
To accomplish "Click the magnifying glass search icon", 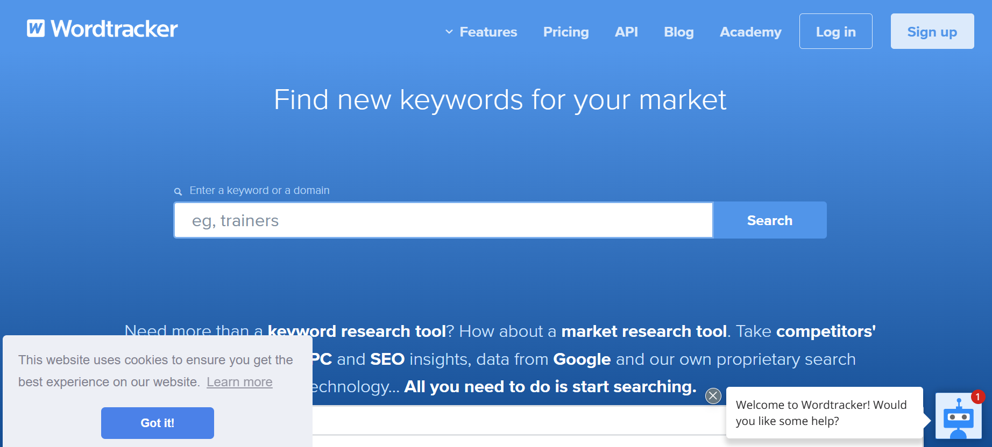I will click(x=178, y=191).
